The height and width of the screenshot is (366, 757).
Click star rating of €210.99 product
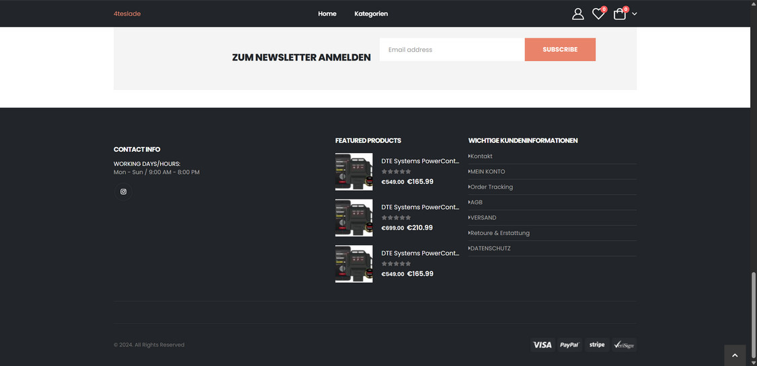click(397, 218)
